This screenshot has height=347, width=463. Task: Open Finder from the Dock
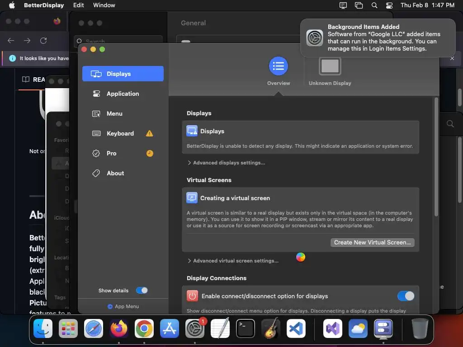click(43, 328)
